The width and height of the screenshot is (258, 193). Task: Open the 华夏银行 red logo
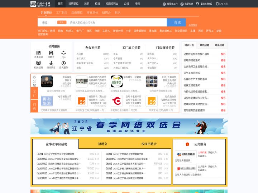(117, 101)
